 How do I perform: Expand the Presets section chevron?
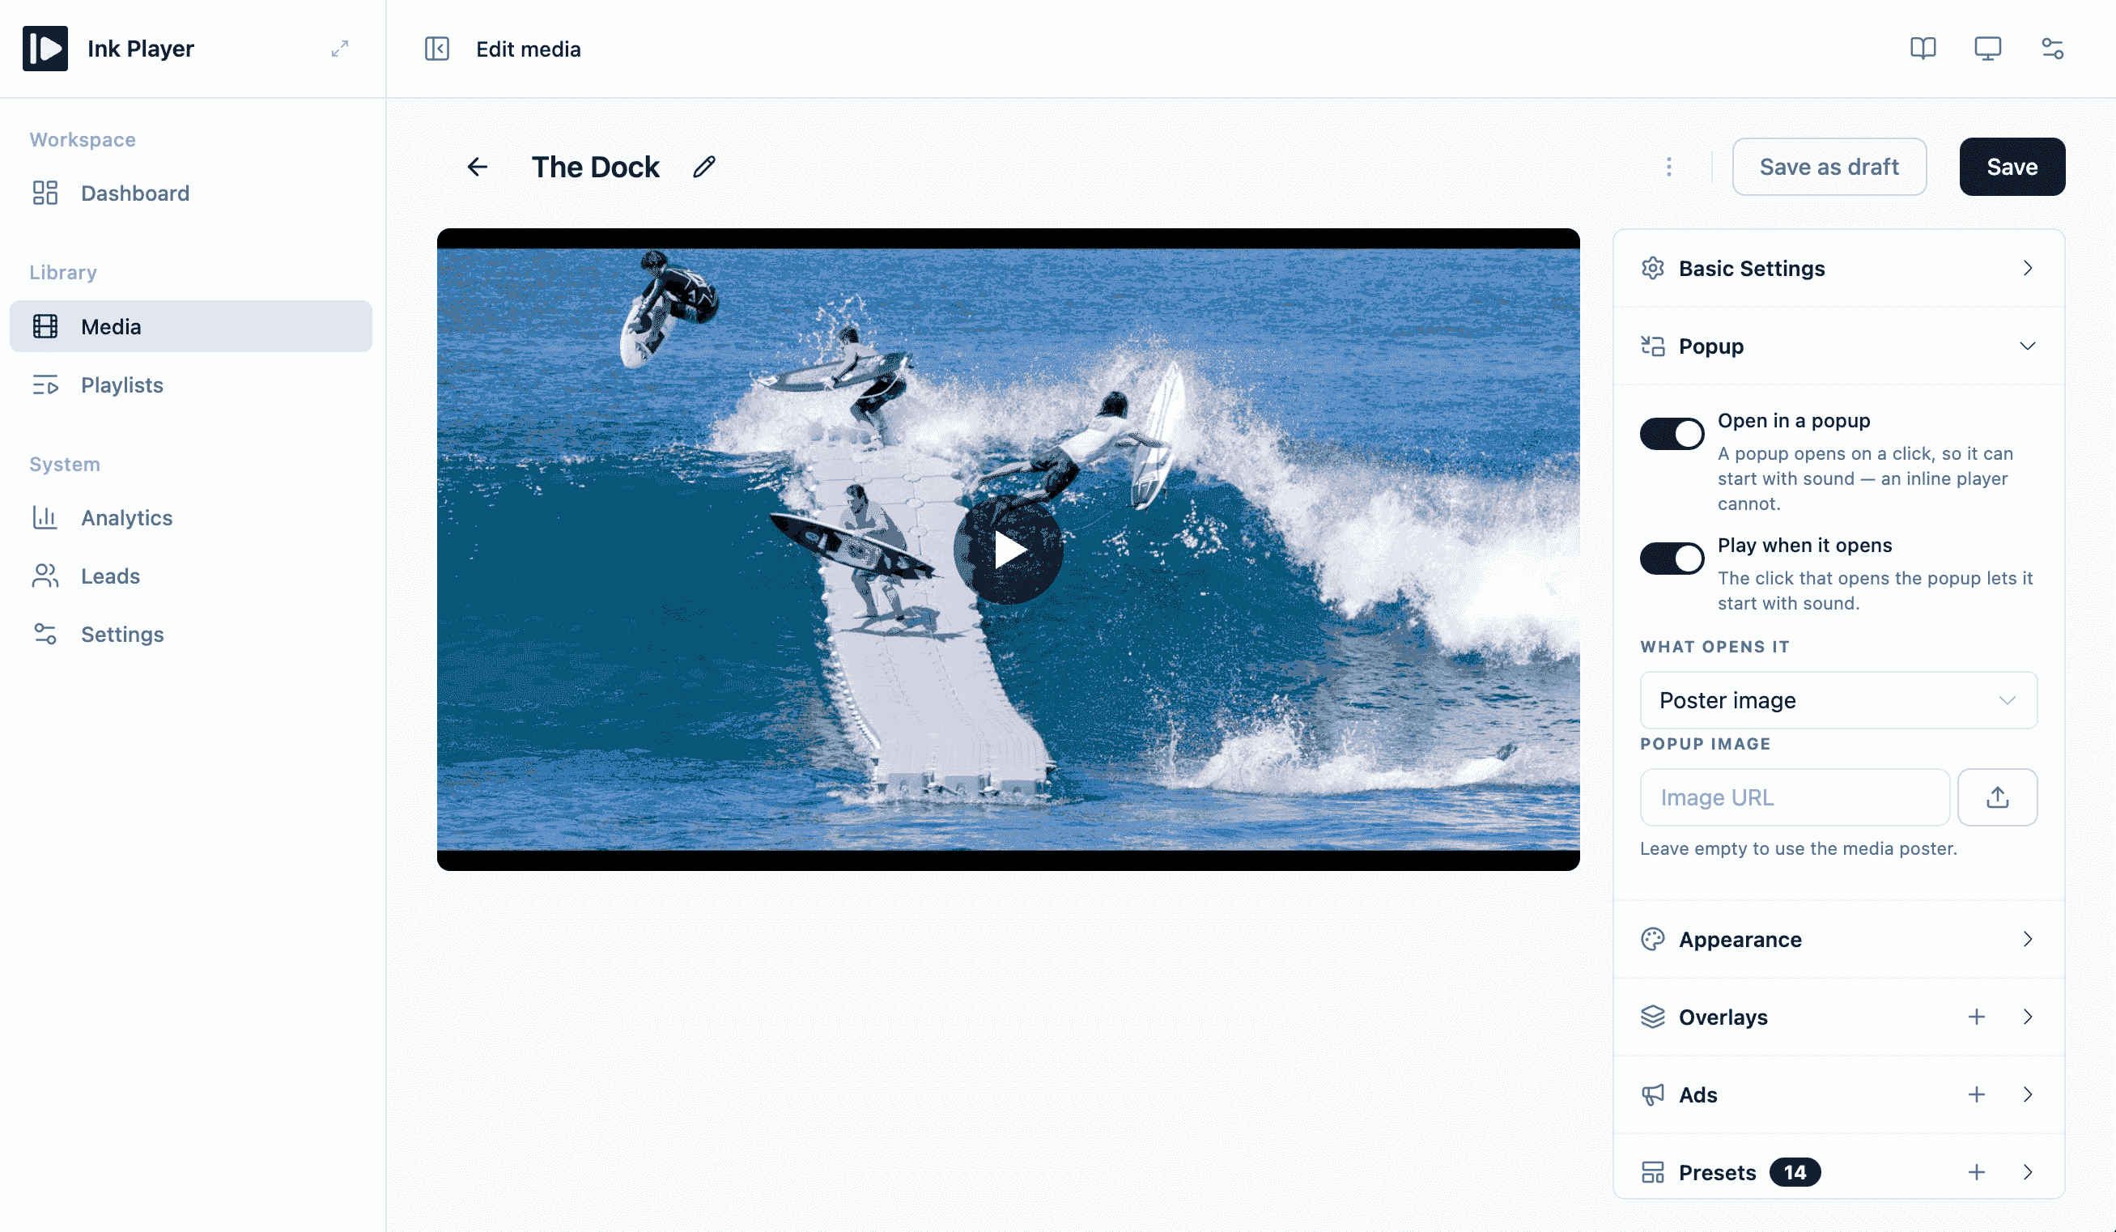tap(2028, 1172)
